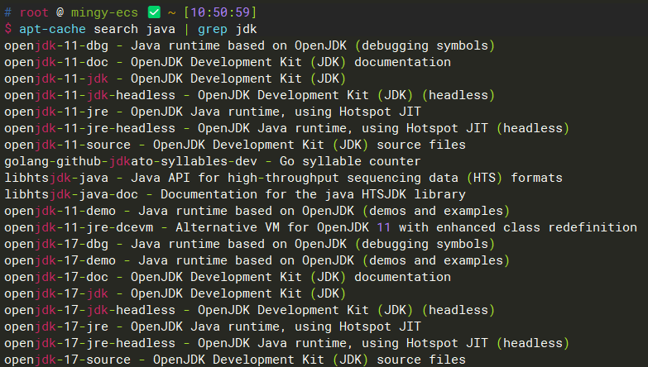
Task: Select the openjdk-17-dbg package name
Action: pyautogui.click(x=56, y=244)
